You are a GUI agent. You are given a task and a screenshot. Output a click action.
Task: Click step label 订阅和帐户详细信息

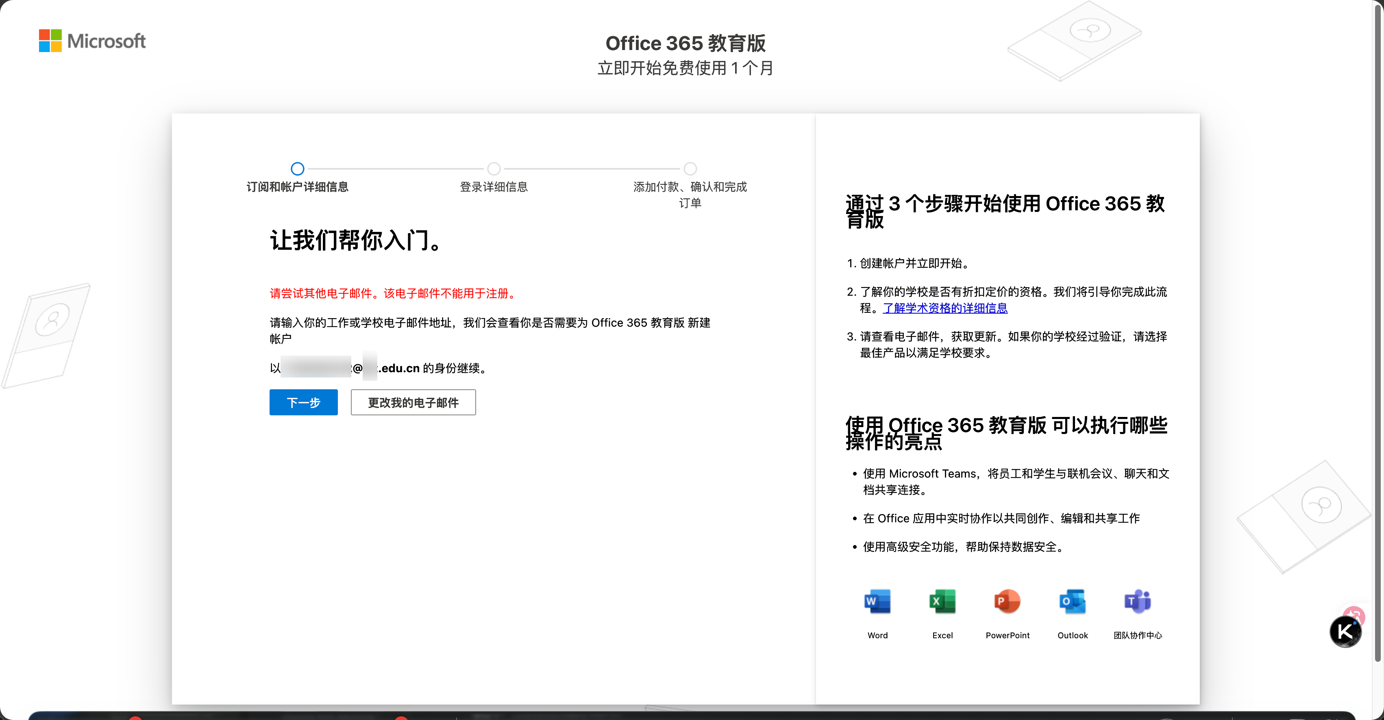tap(297, 187)
